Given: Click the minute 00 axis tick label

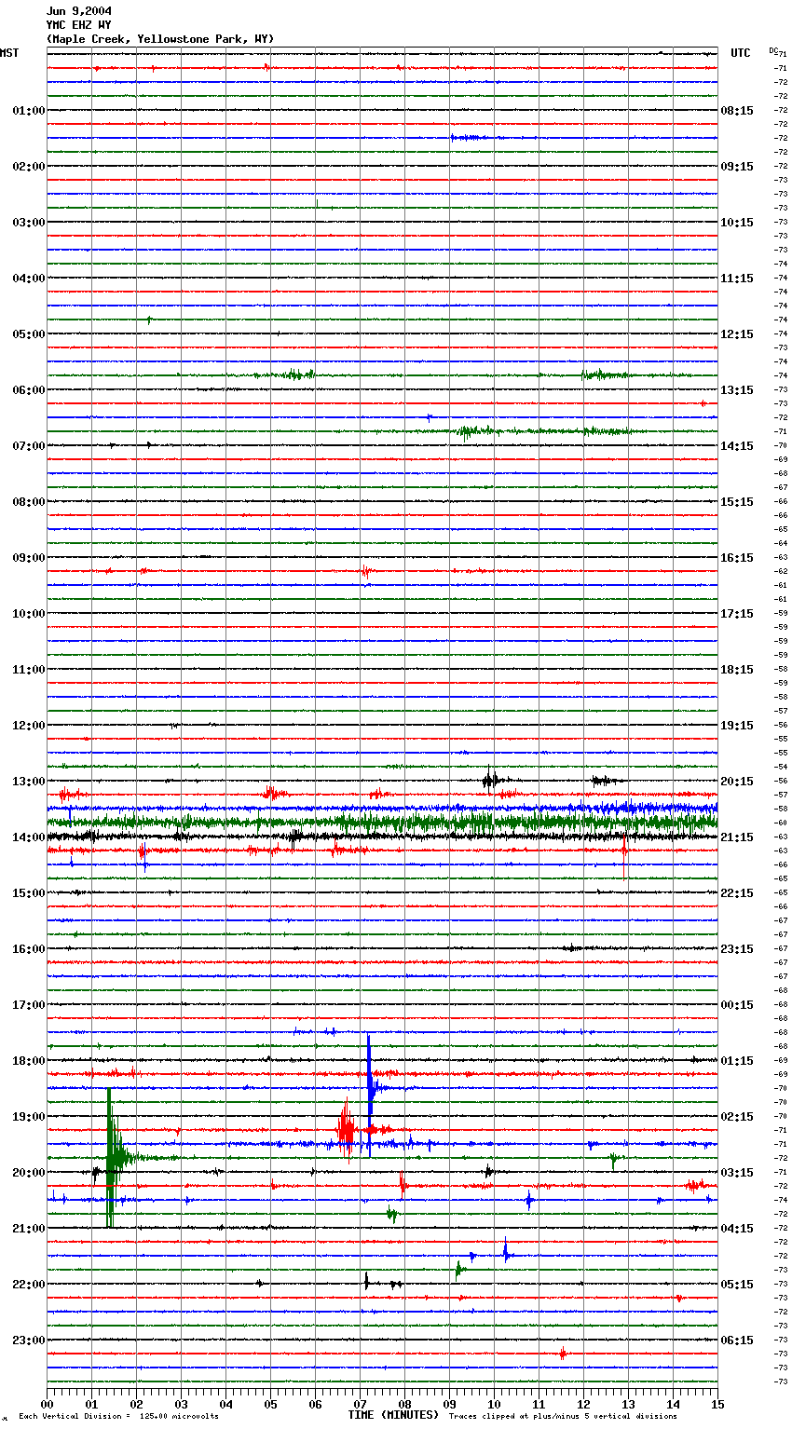Looking at the screenshot, I should (47, 1404).
